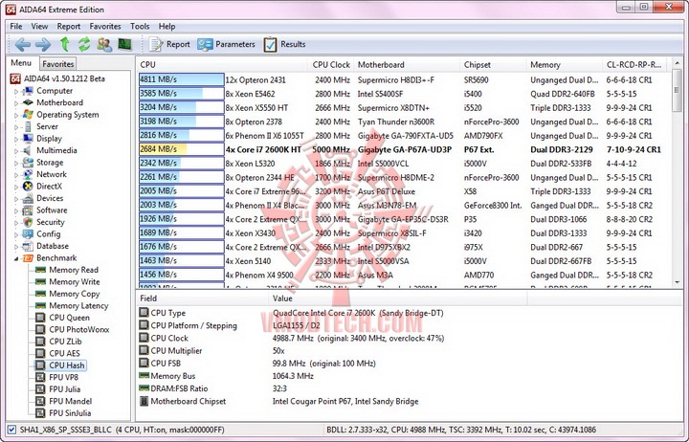Image resolution: width=689 pixels, height=442 pixels.
Task: Expand the Software tree node
Action: (16, 210)
